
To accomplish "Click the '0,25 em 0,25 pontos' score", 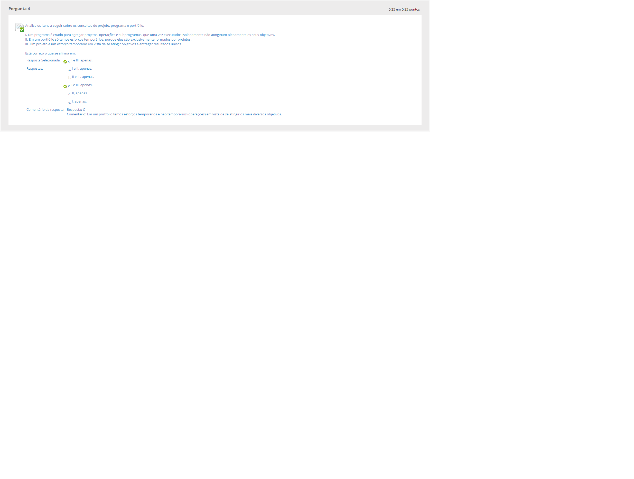I will (404, 10).
